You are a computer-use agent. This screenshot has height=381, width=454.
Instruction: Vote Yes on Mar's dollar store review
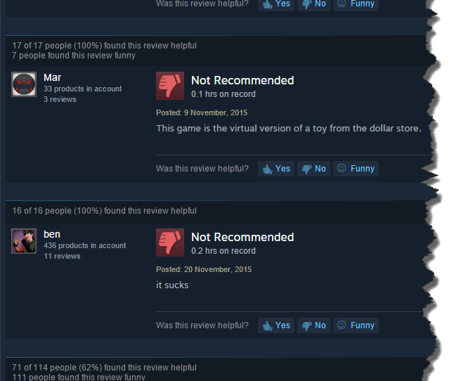[x=276, y=169]
